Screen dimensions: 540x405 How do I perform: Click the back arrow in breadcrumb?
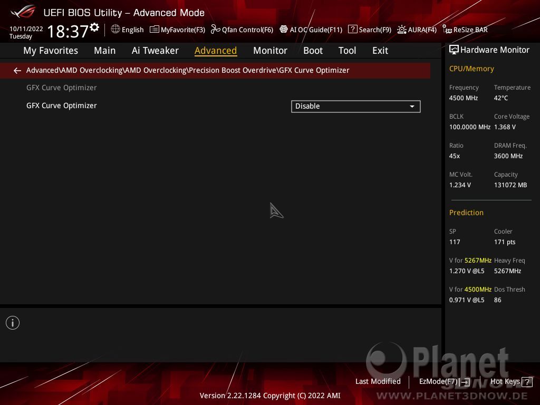(17, 71)
